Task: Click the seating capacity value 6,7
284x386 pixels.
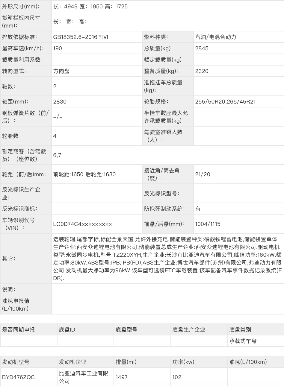Action: click(x=56, y=154)
